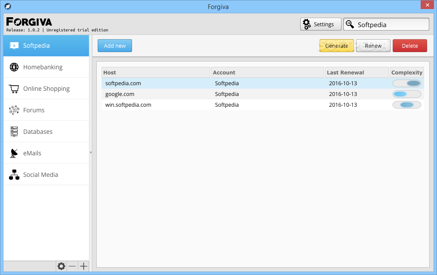This screenshot has width=437, height=275.
Task: Sort by the Host column header
Action: click(x=156, y=72)
